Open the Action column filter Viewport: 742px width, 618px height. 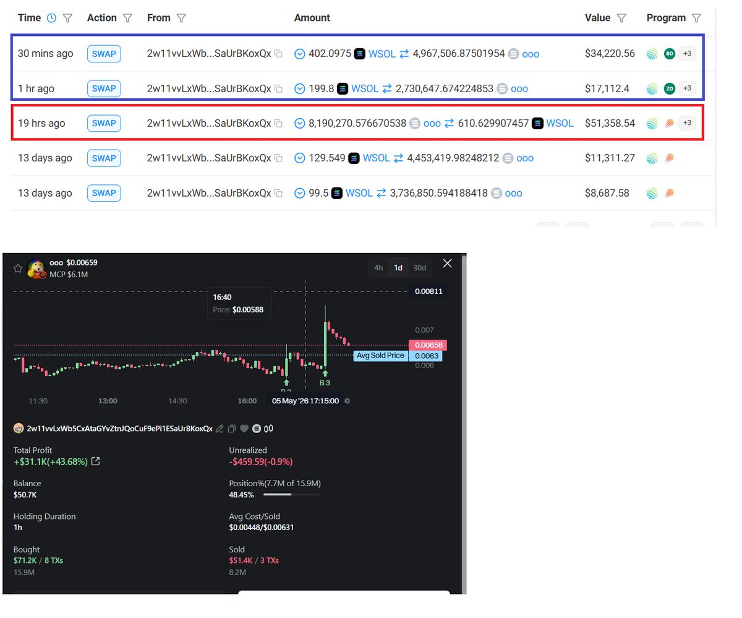tap(127, 18)
